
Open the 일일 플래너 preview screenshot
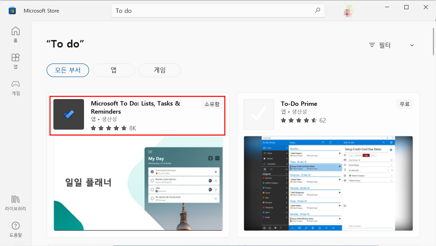coord(138,184)
